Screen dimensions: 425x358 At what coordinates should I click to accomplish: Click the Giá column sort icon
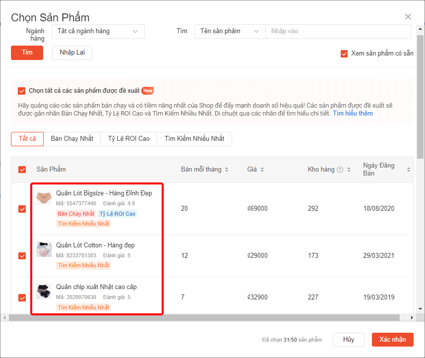coord(262,170)
